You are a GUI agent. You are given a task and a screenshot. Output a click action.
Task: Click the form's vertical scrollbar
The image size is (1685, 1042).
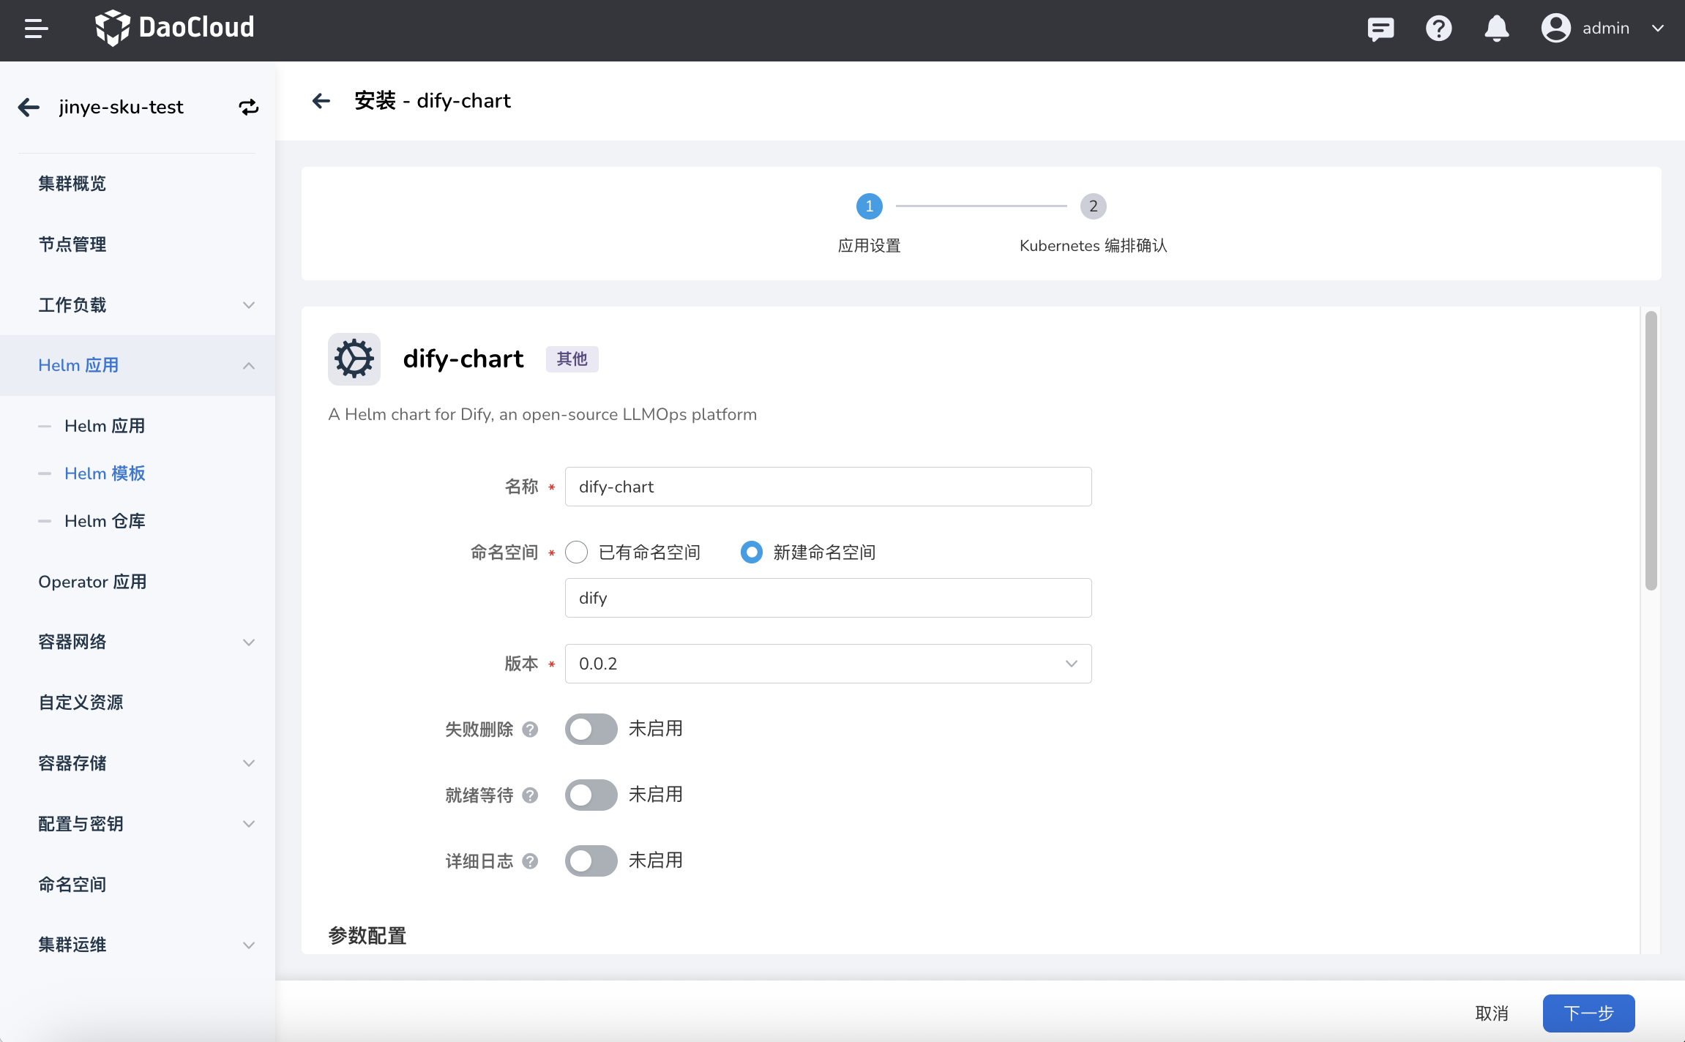tap(1651, 450)
